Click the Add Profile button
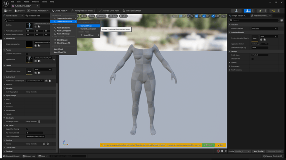The height and width of the screenshot is (160, 286). pos(259,151)
